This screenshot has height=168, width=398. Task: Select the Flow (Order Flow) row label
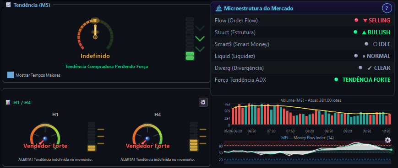tap(236, 21)
